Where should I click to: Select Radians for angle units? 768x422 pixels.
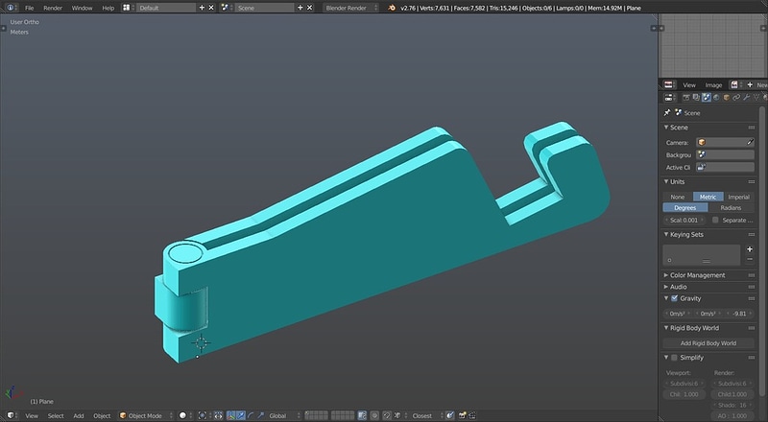(x=731, y=207)
